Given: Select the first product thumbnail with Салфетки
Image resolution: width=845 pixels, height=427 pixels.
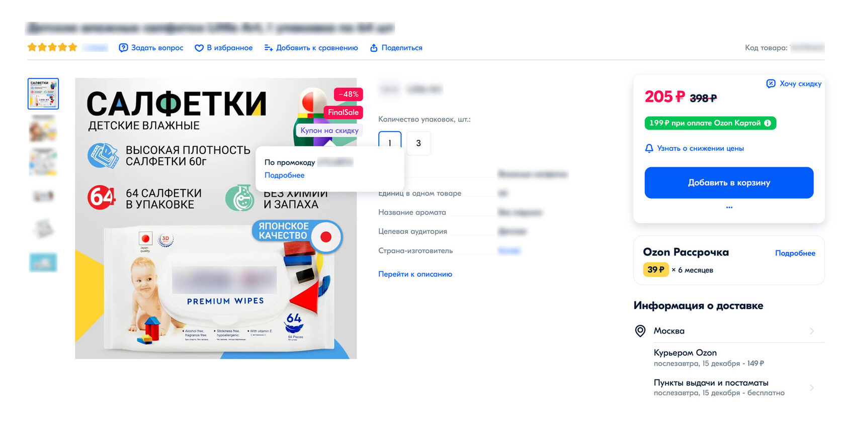Looking at the screenshot, I should pos(43,93).
